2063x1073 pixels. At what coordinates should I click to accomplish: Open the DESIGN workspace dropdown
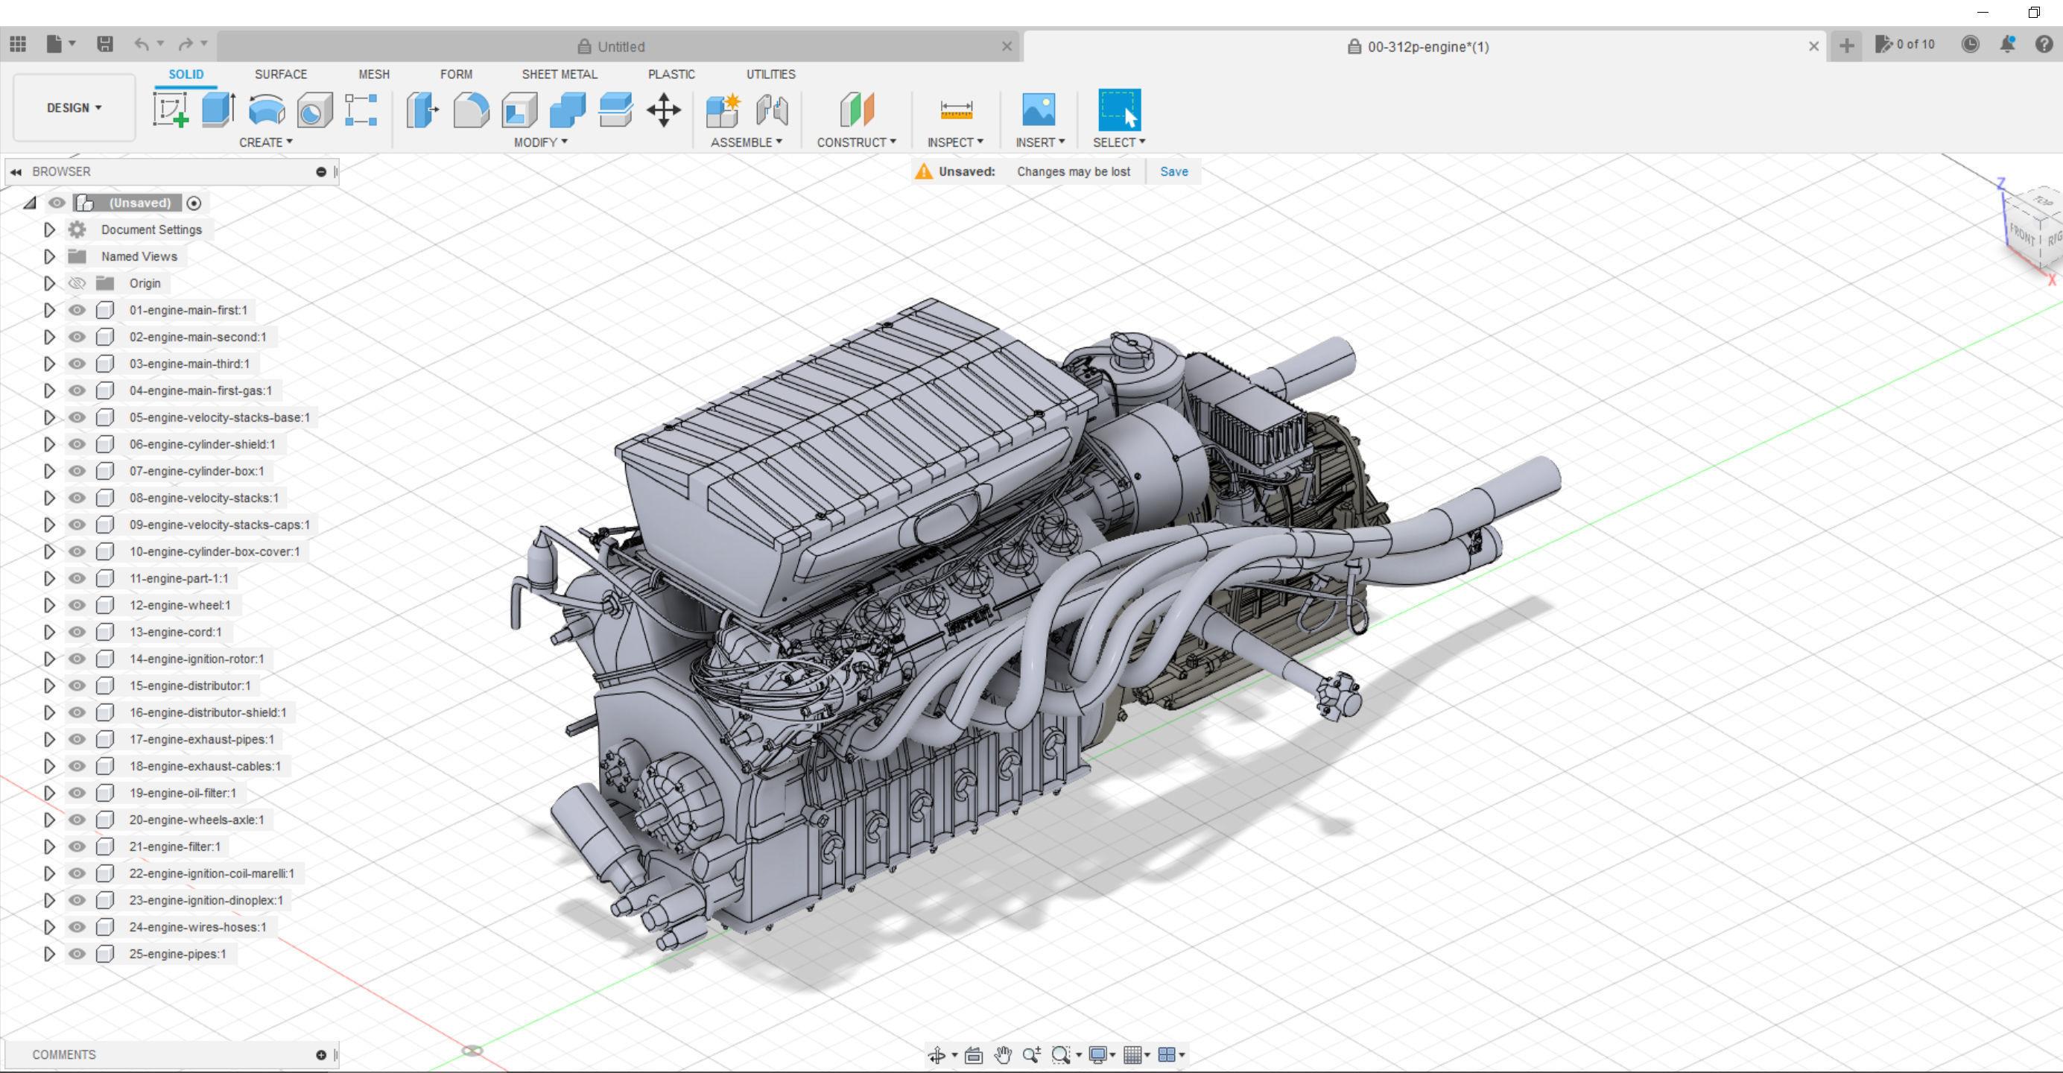74,107
